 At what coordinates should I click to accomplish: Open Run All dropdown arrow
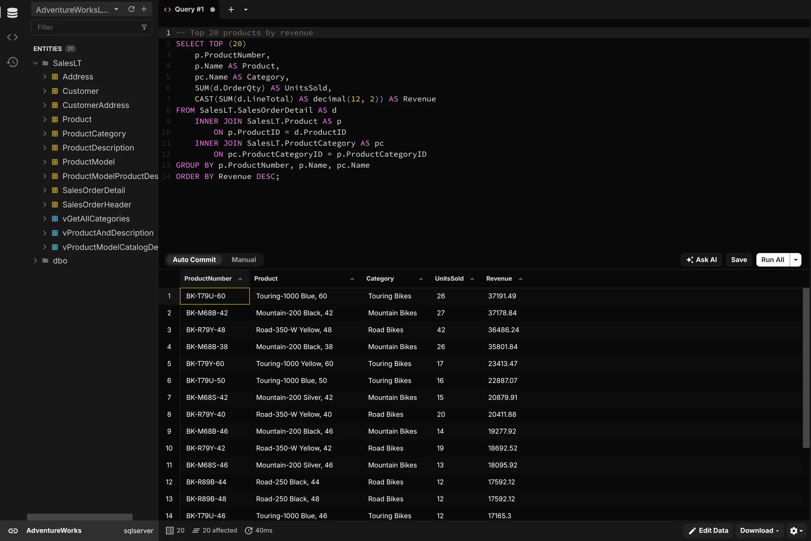click(796, 260)
